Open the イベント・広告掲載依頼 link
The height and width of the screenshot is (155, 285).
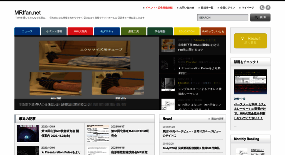(159, 8)
